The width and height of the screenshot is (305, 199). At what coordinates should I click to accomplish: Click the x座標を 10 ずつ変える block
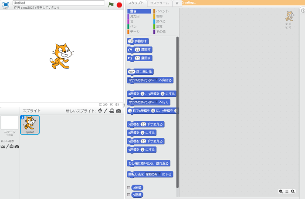click(x=146, y=124)
